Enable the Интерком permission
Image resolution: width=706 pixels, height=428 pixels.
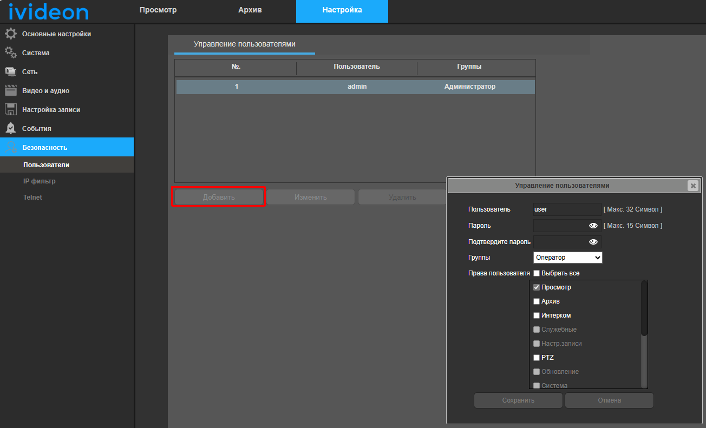point(537,315)
